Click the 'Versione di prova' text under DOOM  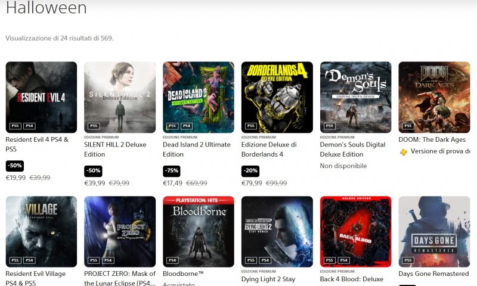[441, 151]
